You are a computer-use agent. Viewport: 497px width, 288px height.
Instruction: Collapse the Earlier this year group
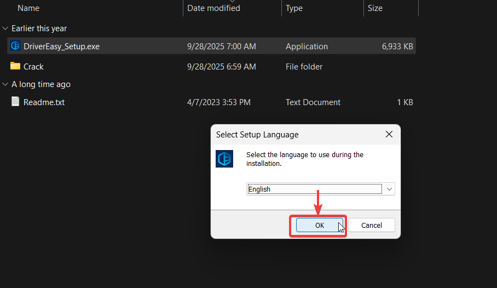[x=5, y=28]
